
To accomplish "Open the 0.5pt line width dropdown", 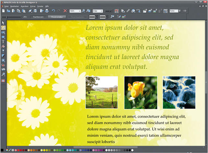I will [101, 11].
